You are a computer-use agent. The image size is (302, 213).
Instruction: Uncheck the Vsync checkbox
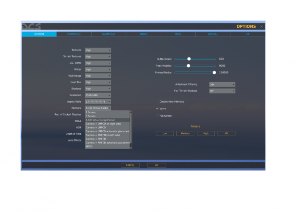click(157, 108)
